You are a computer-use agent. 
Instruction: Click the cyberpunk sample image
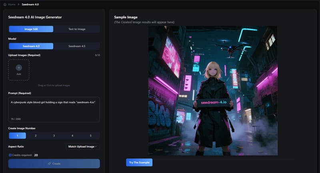pyautogui.click(x=213, y=91)
